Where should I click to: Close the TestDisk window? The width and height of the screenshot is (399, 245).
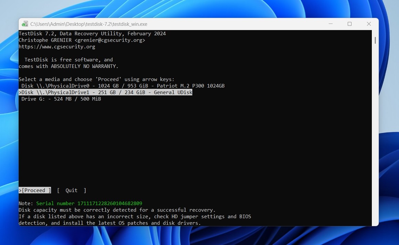(369, 24)
